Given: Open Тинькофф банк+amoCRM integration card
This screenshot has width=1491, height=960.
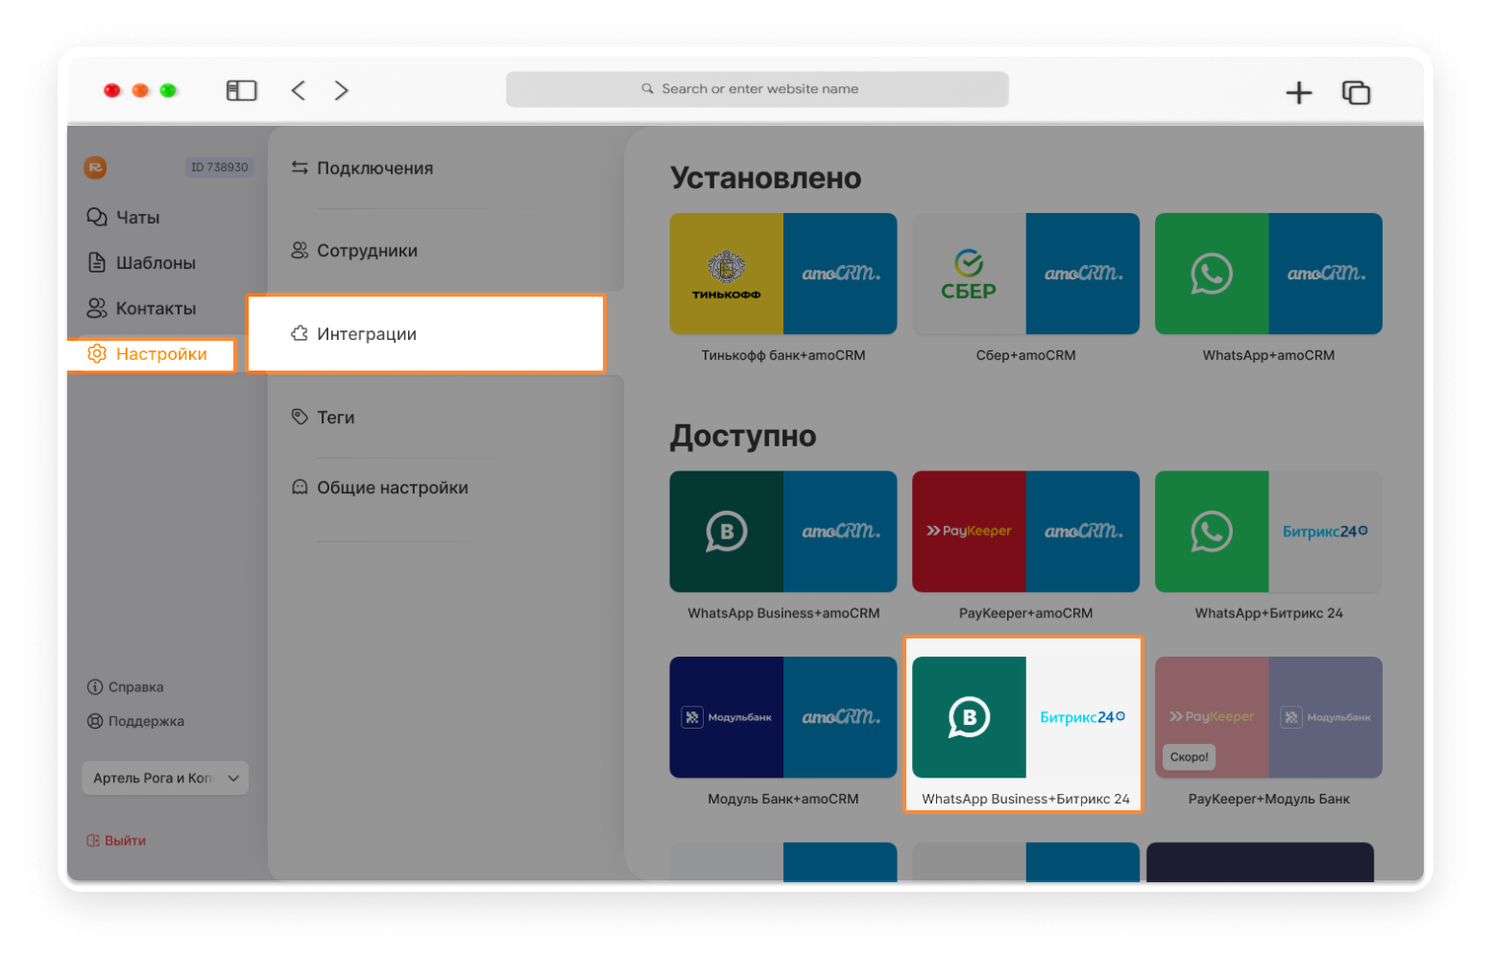Looking at the screenshot, I should (783, 274).
